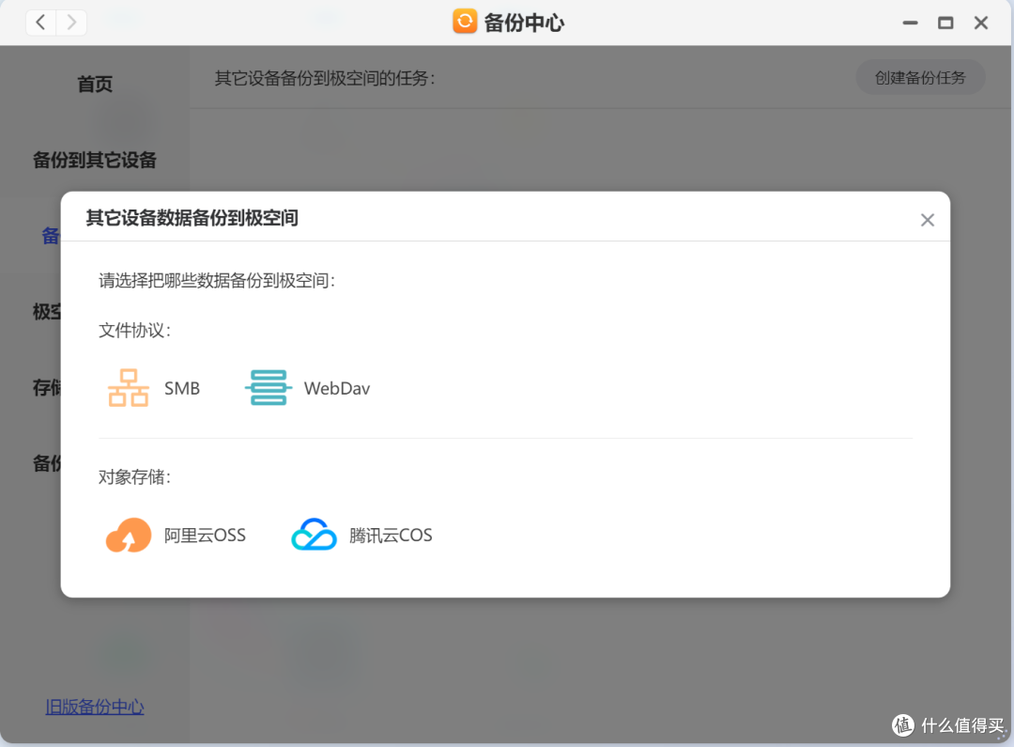Click the 备份中心 window title
1014x747 pixels.
(524, 23)
